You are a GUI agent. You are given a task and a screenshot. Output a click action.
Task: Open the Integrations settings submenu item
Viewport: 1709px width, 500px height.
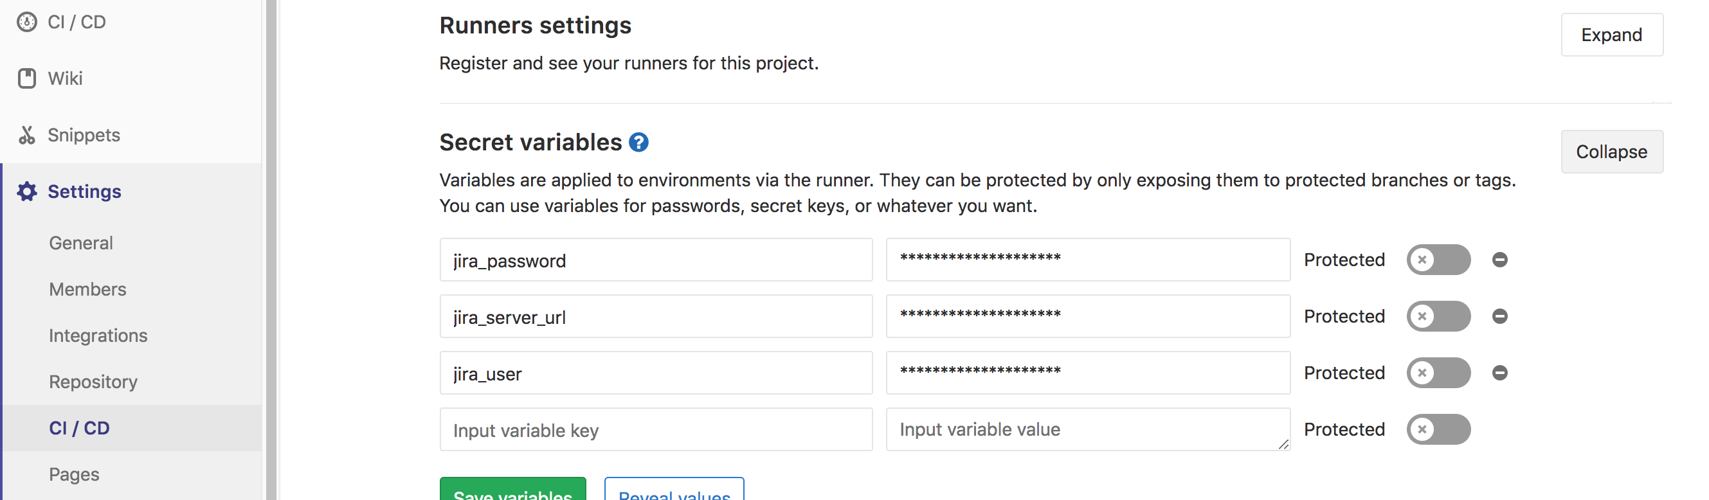pyautogui.click(x=98, y=335)
